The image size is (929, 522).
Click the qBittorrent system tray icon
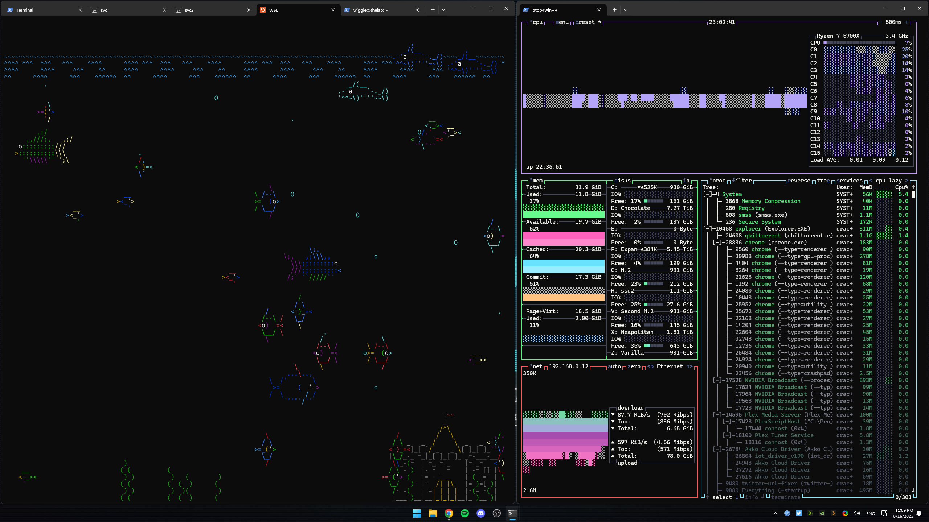click(787, 513)
